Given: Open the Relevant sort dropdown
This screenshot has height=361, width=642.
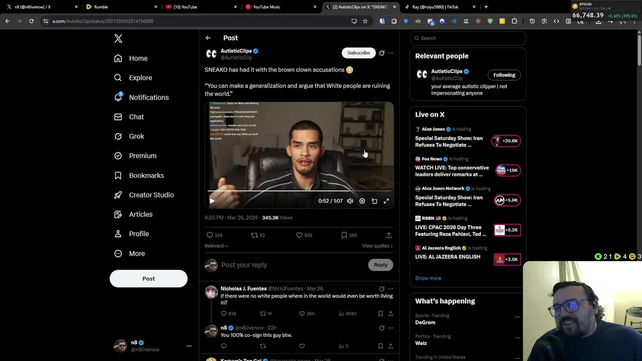Looking at the screenshot, I should [x=216, y=246].
